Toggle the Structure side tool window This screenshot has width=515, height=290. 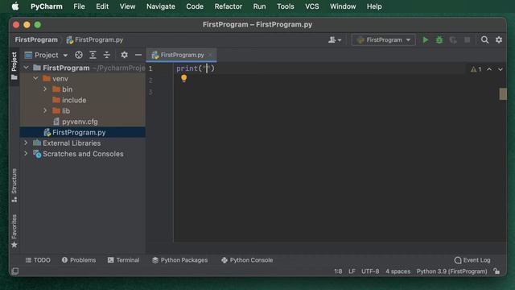[x=14, y=185]
